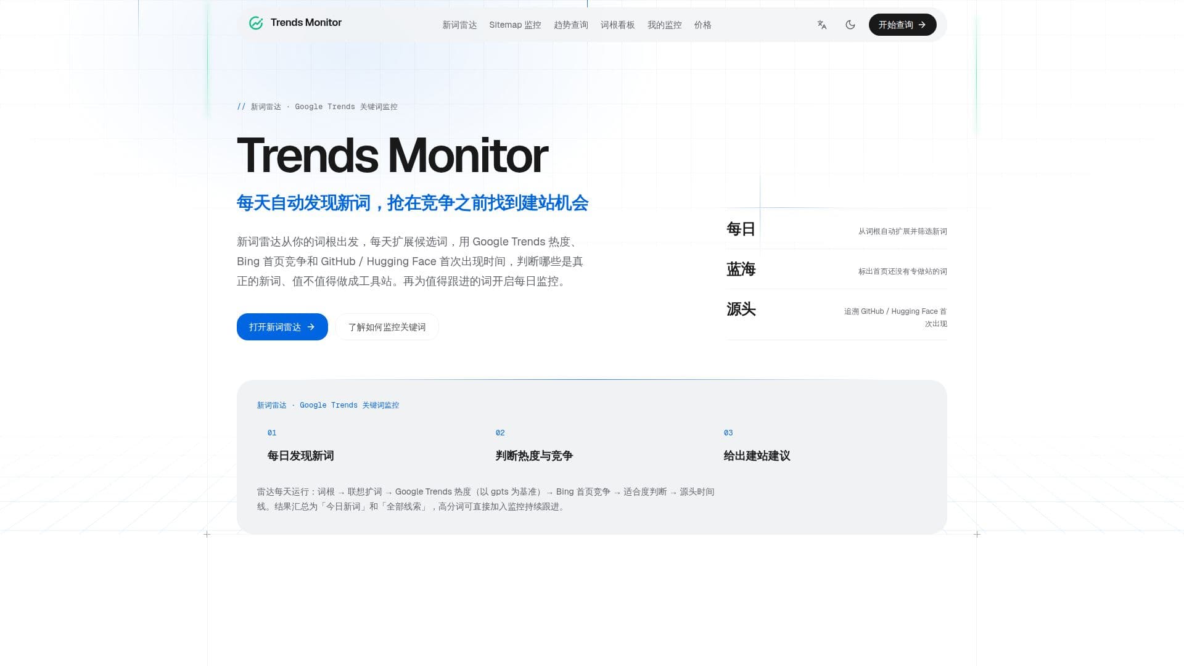
Task: Select 词根看板 nav link
Action: [x=618, y=25]
